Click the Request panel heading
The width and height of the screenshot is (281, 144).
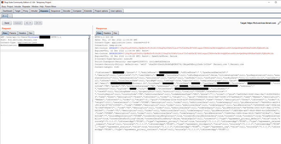tap(6, 28)
